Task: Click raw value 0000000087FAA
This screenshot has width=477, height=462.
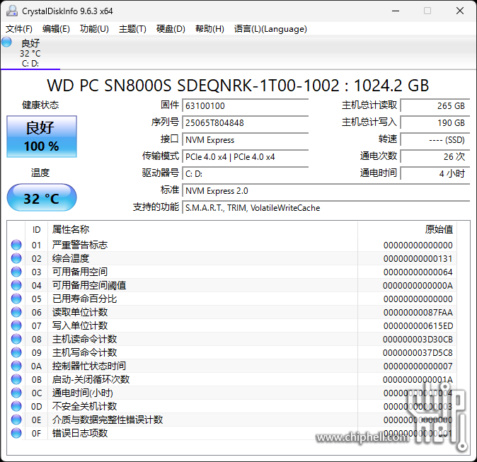Action: (x=418, y=312)
